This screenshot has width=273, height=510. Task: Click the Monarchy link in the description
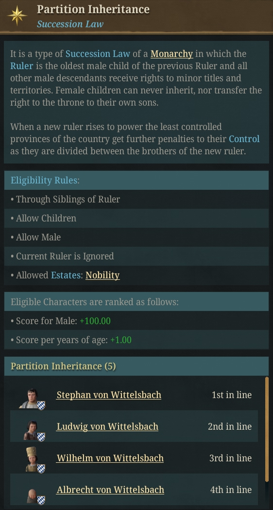(172, 54)
